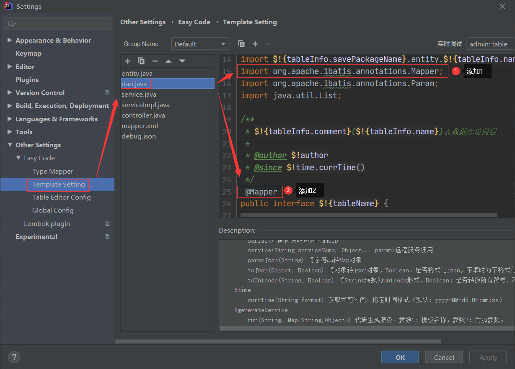The image size is (515, 369).
Task: Click the "import java.util.List;" code line
Action: (291, 95)
